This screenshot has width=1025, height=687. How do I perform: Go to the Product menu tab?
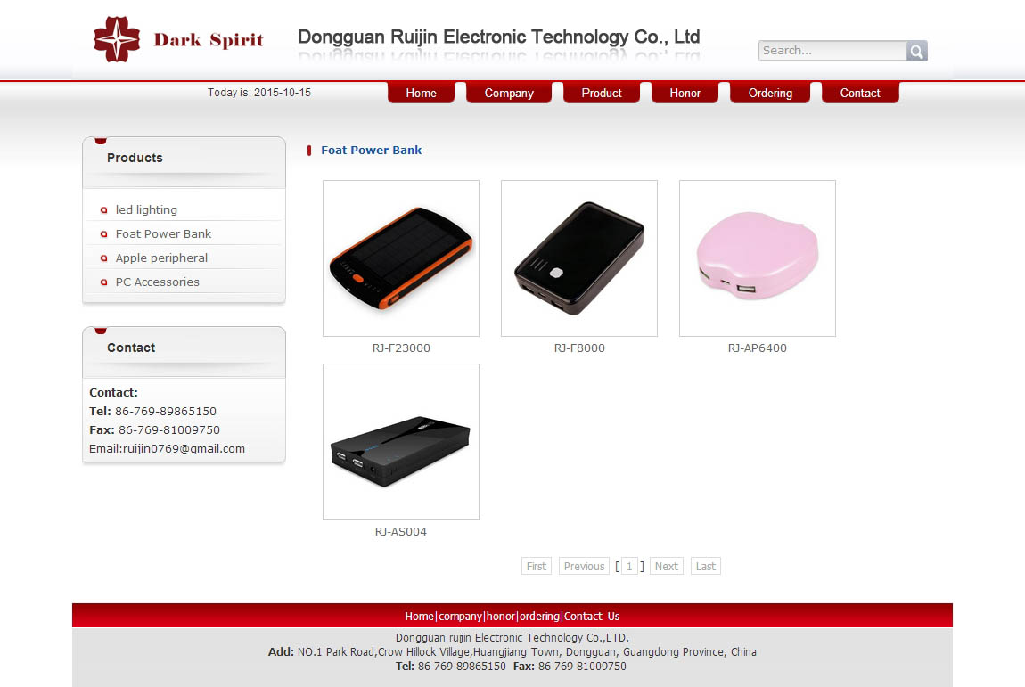(x=602, y=93)
